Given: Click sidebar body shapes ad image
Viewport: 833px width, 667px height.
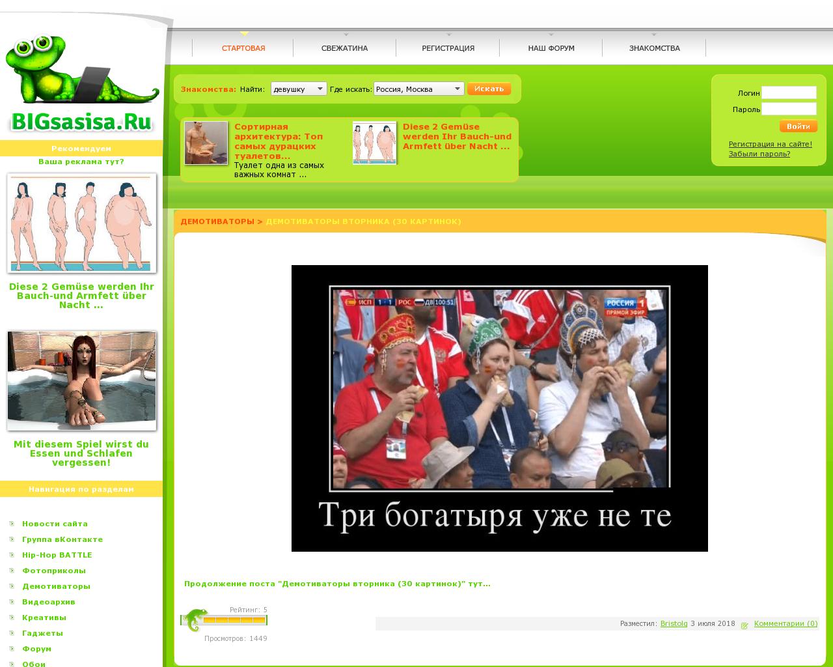Looking at the screenshot, I should point(82,223).
